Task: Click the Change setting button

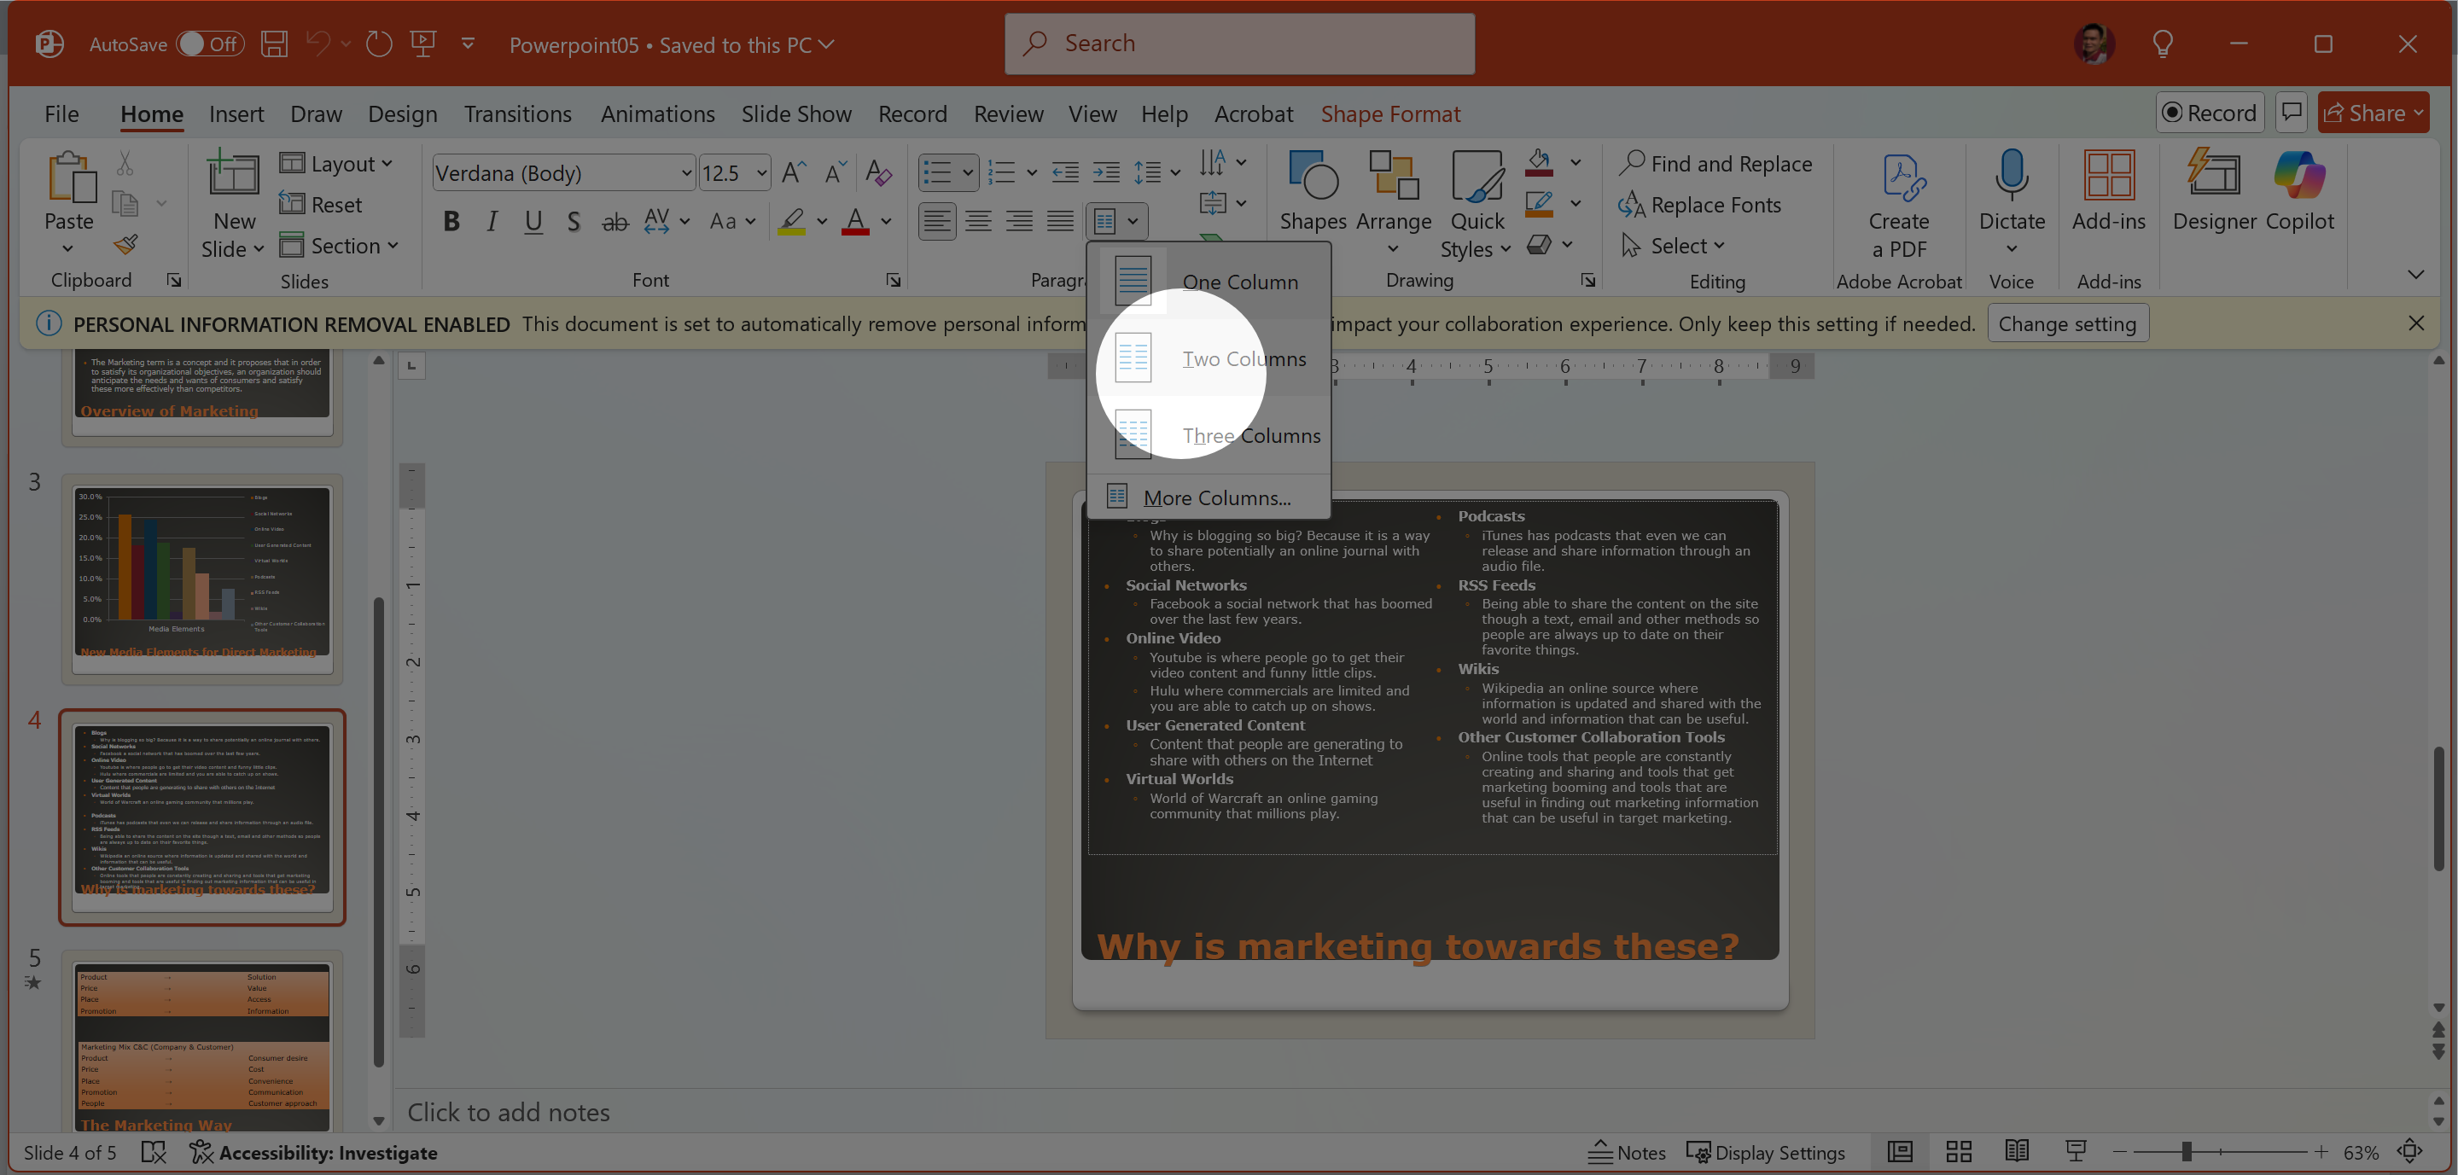Action: (2067, 323)
